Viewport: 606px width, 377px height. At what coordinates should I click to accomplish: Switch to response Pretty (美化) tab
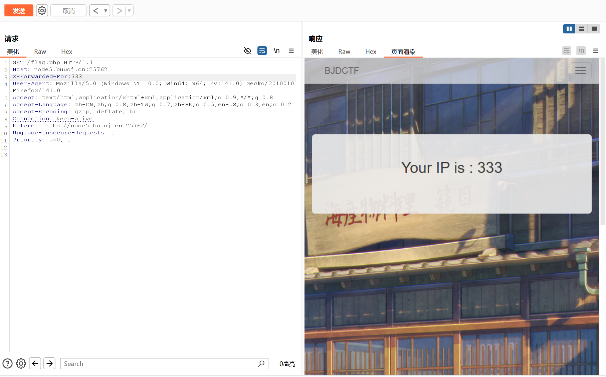click(317, 51)
